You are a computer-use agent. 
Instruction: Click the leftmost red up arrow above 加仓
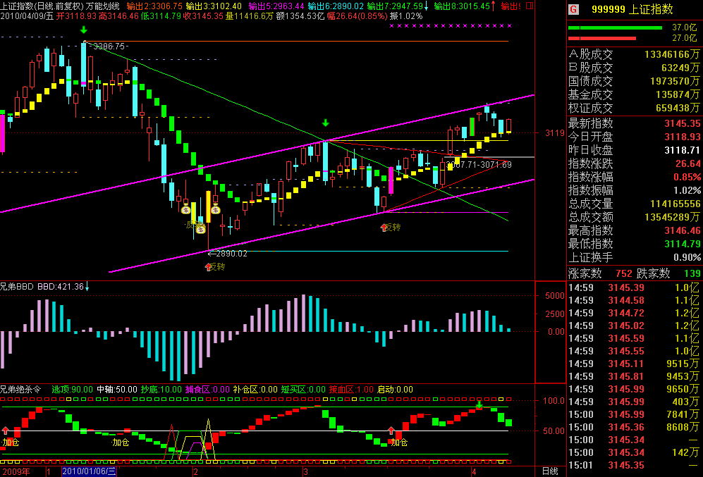point(6,430)
